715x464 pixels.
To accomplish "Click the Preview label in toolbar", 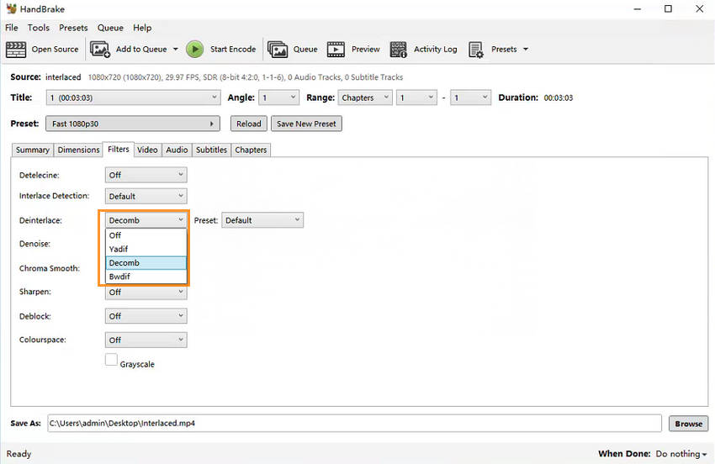I will tap(365, 50).
